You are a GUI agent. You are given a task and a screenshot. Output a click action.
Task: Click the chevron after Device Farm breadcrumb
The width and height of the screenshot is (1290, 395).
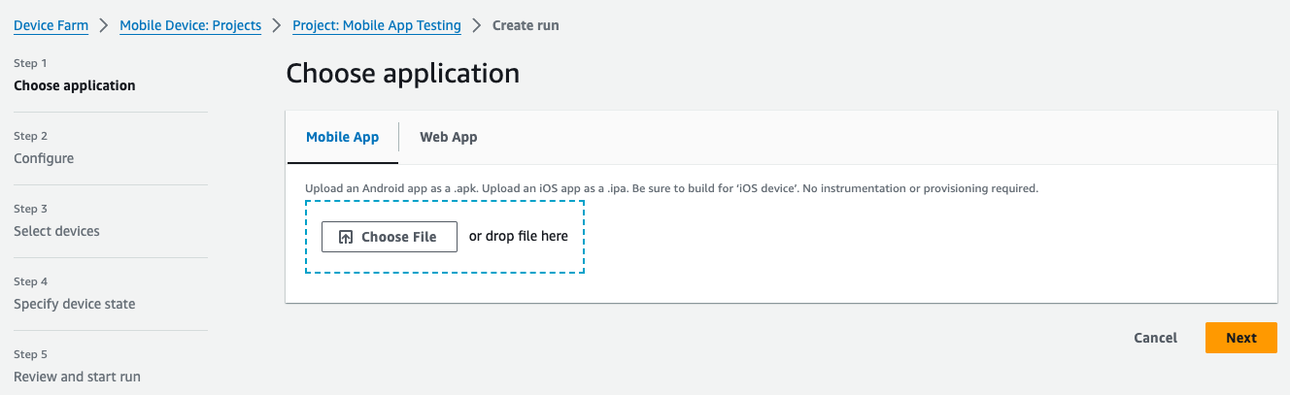(104, 25)
